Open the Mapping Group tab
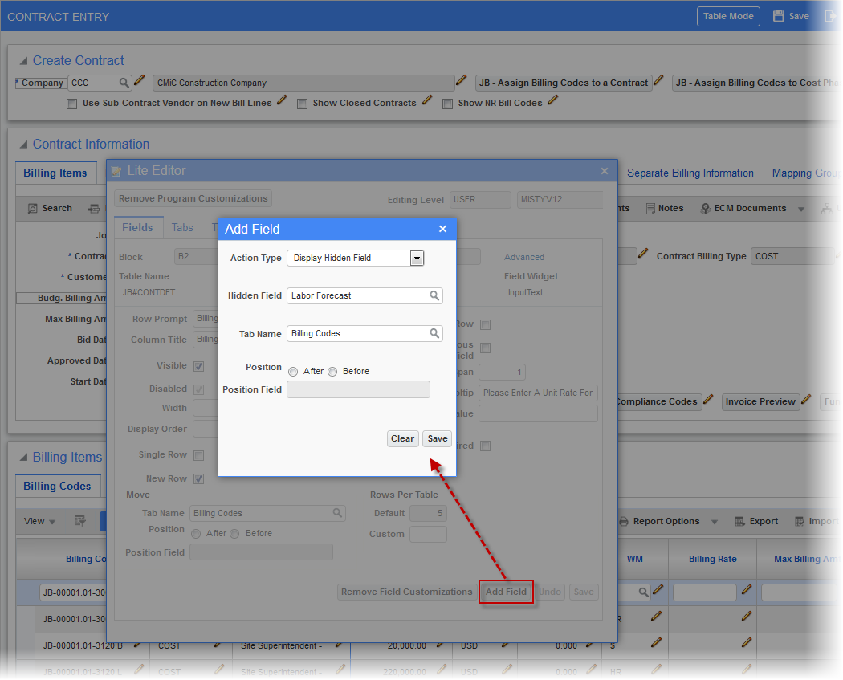Screen dimensions: 843x680 [x=804, y=173]
